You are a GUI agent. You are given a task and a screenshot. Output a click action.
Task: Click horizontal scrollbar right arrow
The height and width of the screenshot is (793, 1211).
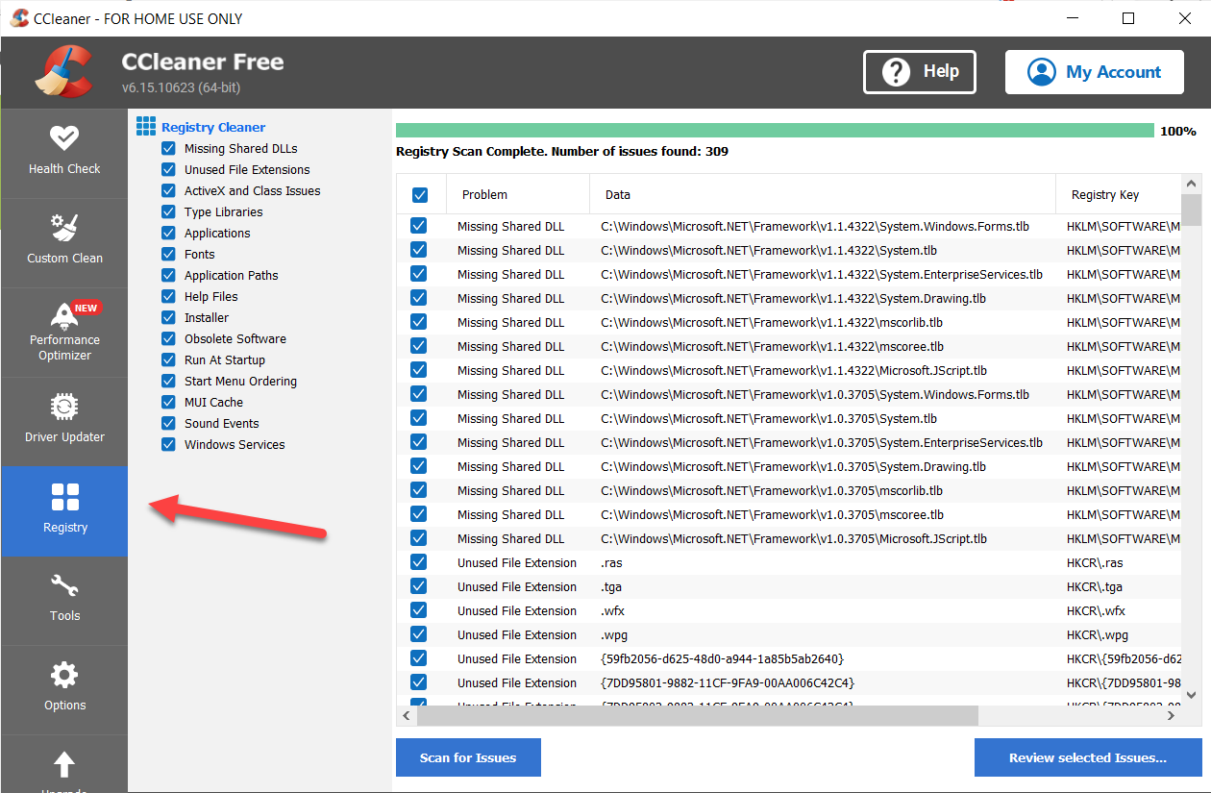(1172, 716)
